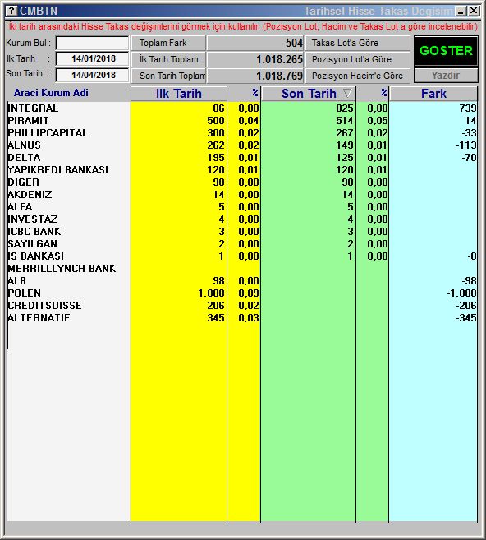Click INTEGRAL's Son Tarih percentage 0,08
Screen dimensions: 486x540
(x=378, y=108)
